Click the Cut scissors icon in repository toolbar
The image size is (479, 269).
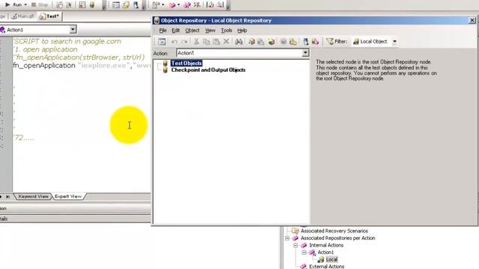tap(196, 42)
